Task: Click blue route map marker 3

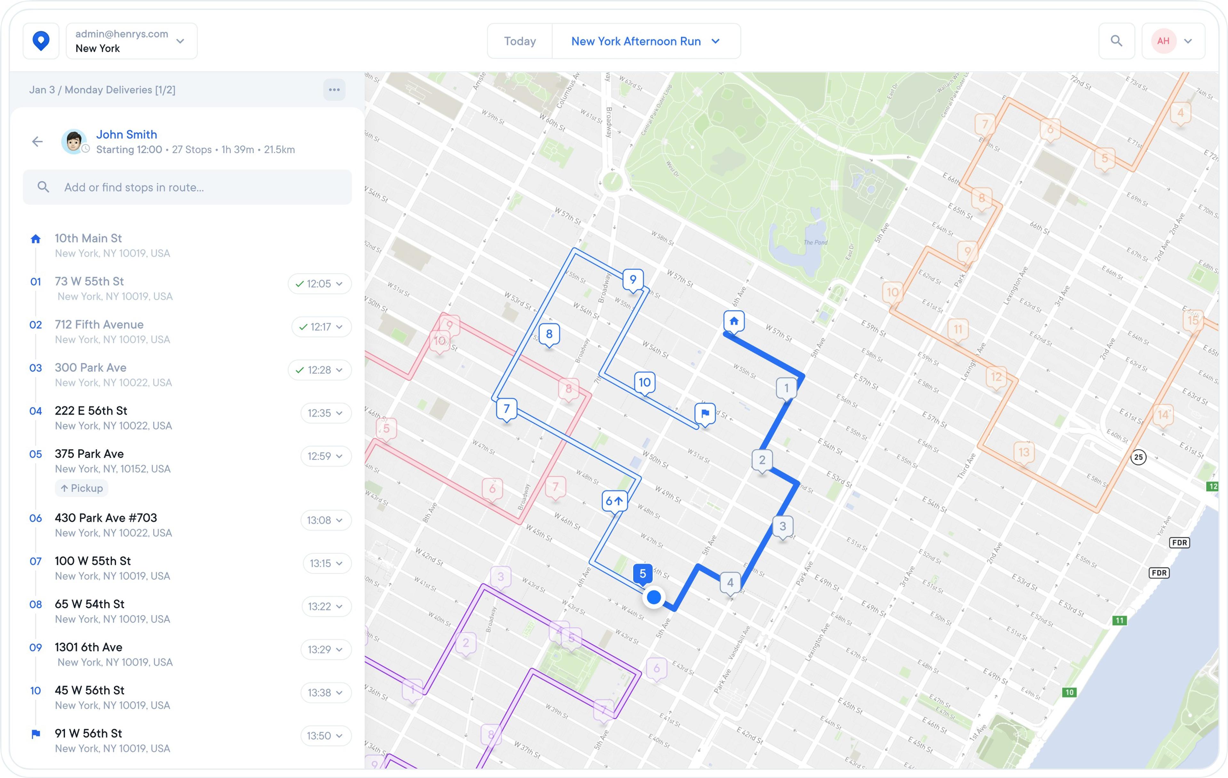Action: [783, 527]
